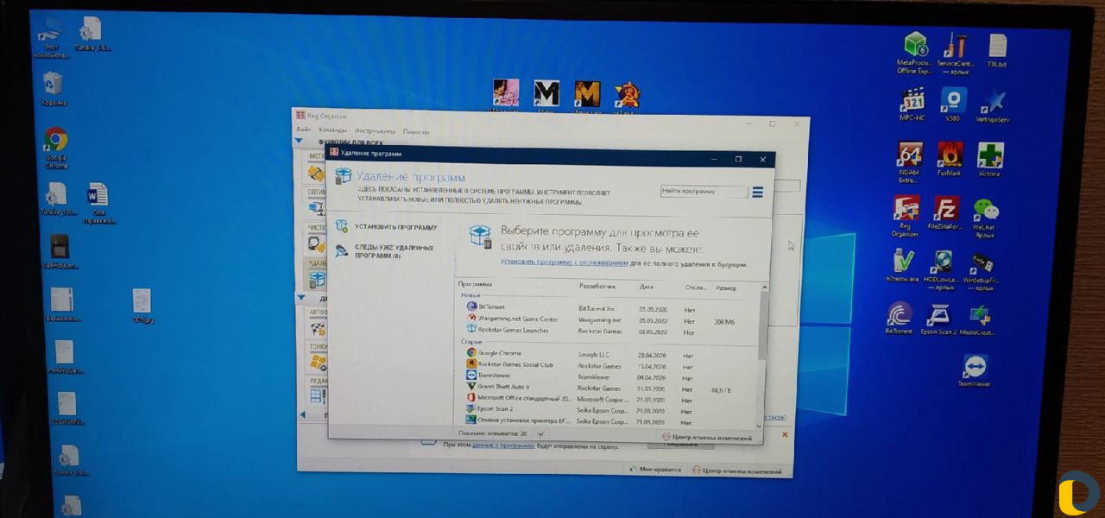The image size is (1105, 518).
Task: Click the Установить программу sidebar icon
Action: coord(341,226)
